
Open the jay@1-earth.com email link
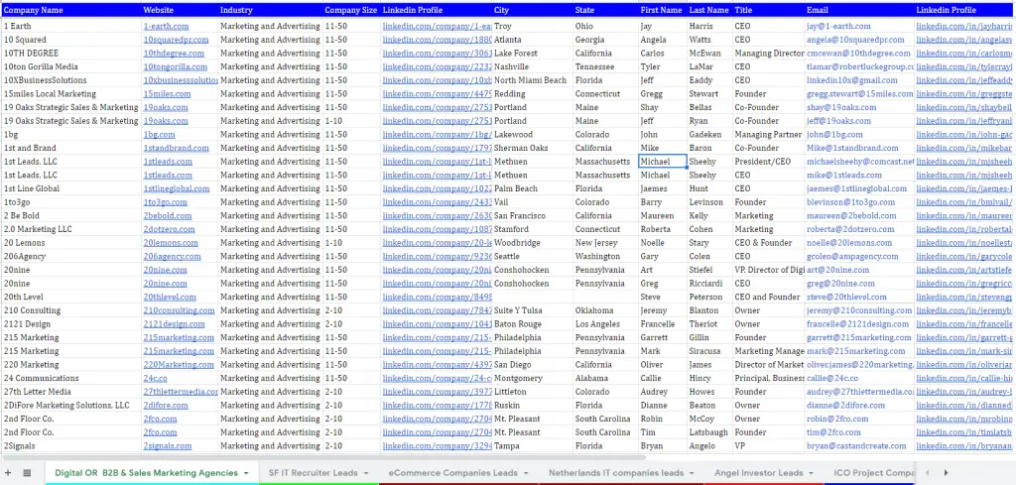coord(838,26)
